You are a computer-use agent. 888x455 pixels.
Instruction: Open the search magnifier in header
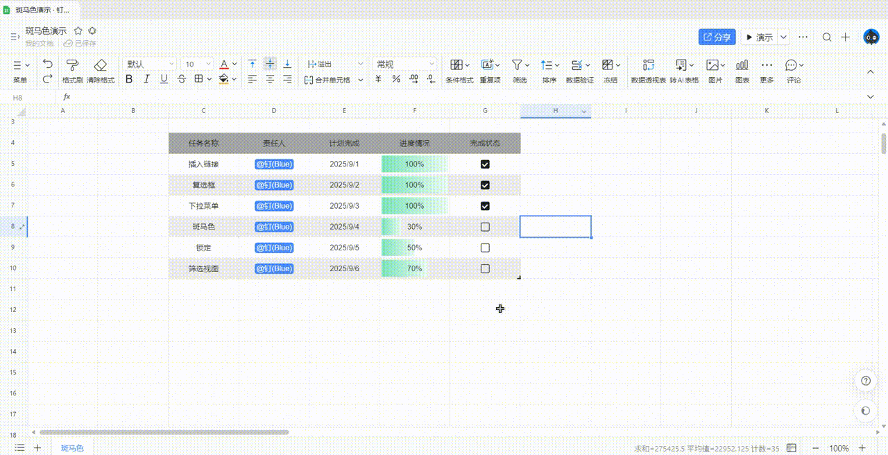tap(827, 37)
